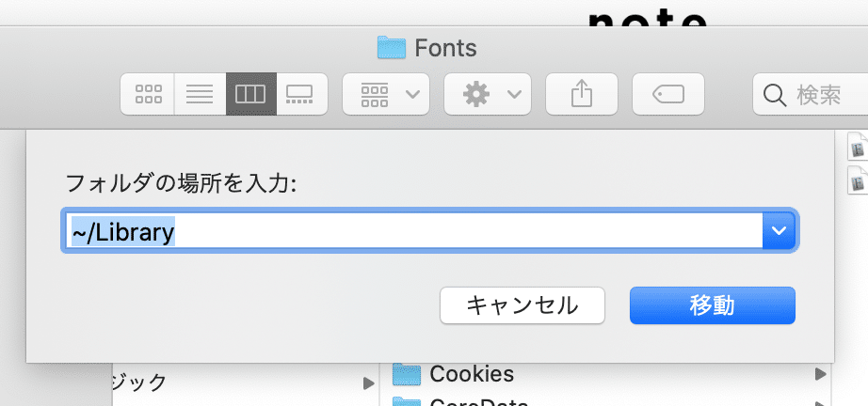Click the Fonts window title text
The image size is (868, 406).
(x=445, y=48)
